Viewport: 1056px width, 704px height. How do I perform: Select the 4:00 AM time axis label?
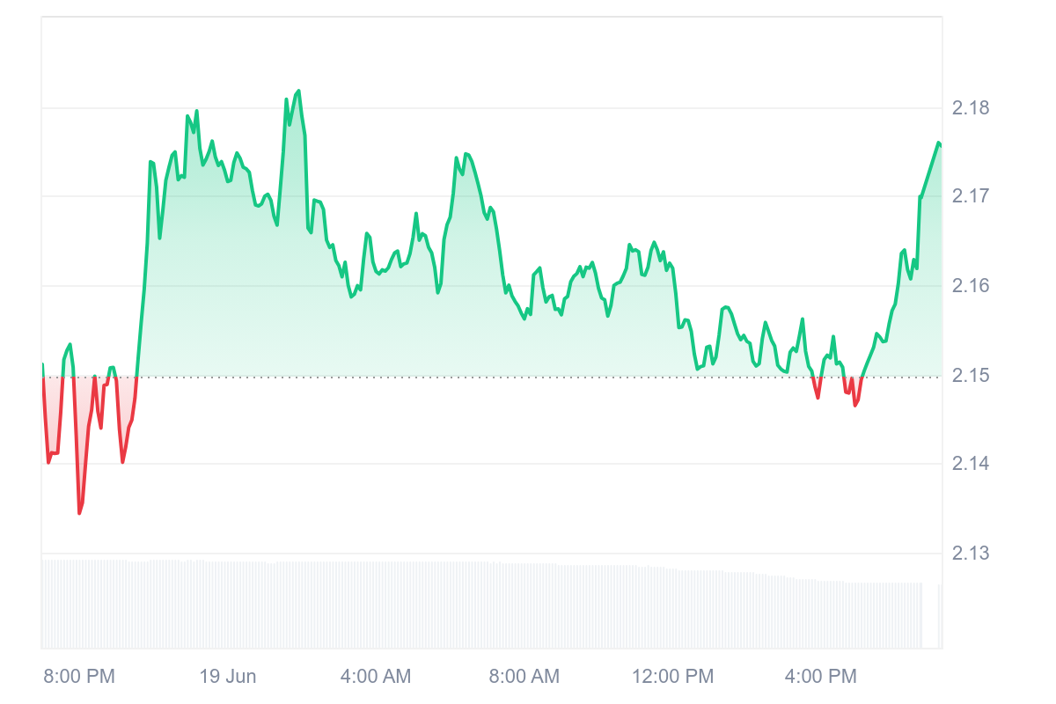tap(376, 677)
